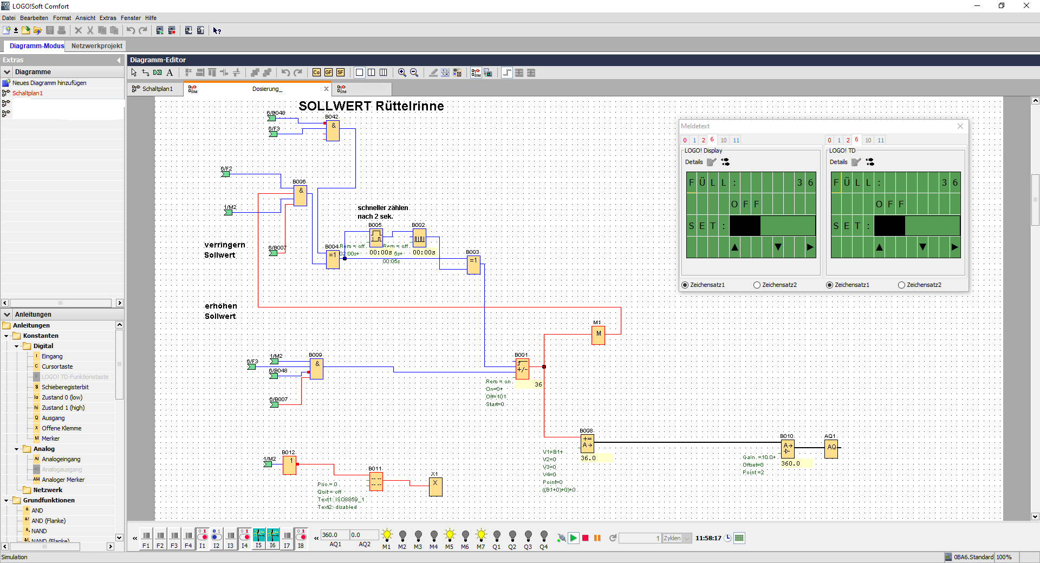
Task: Toggle the simulation mode icon
Action: tap(476, 73)
